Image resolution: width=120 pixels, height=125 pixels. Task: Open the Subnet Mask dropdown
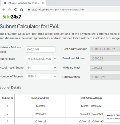(41, 59)
